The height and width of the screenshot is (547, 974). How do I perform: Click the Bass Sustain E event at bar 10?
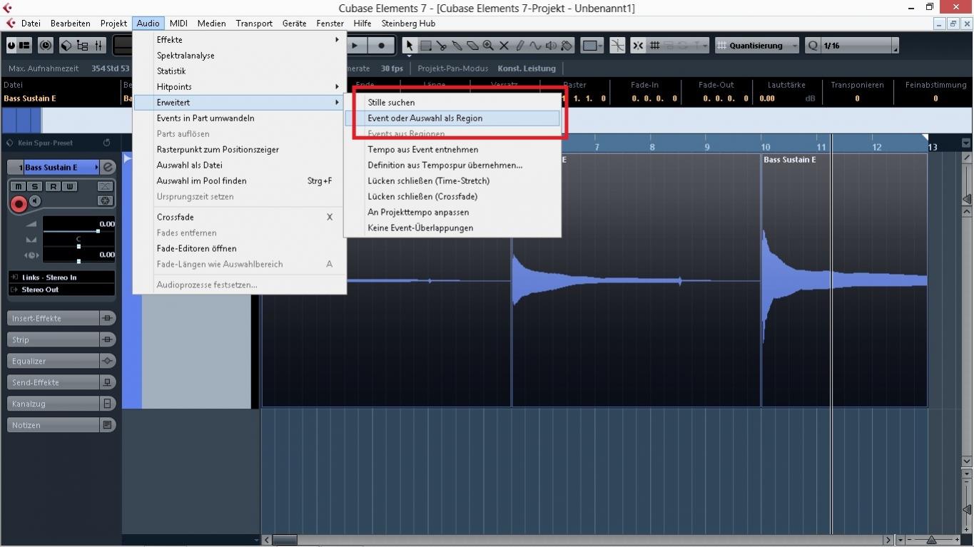click(844, 280)
